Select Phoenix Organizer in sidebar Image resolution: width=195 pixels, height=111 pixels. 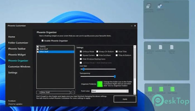[x=18, y=60]
